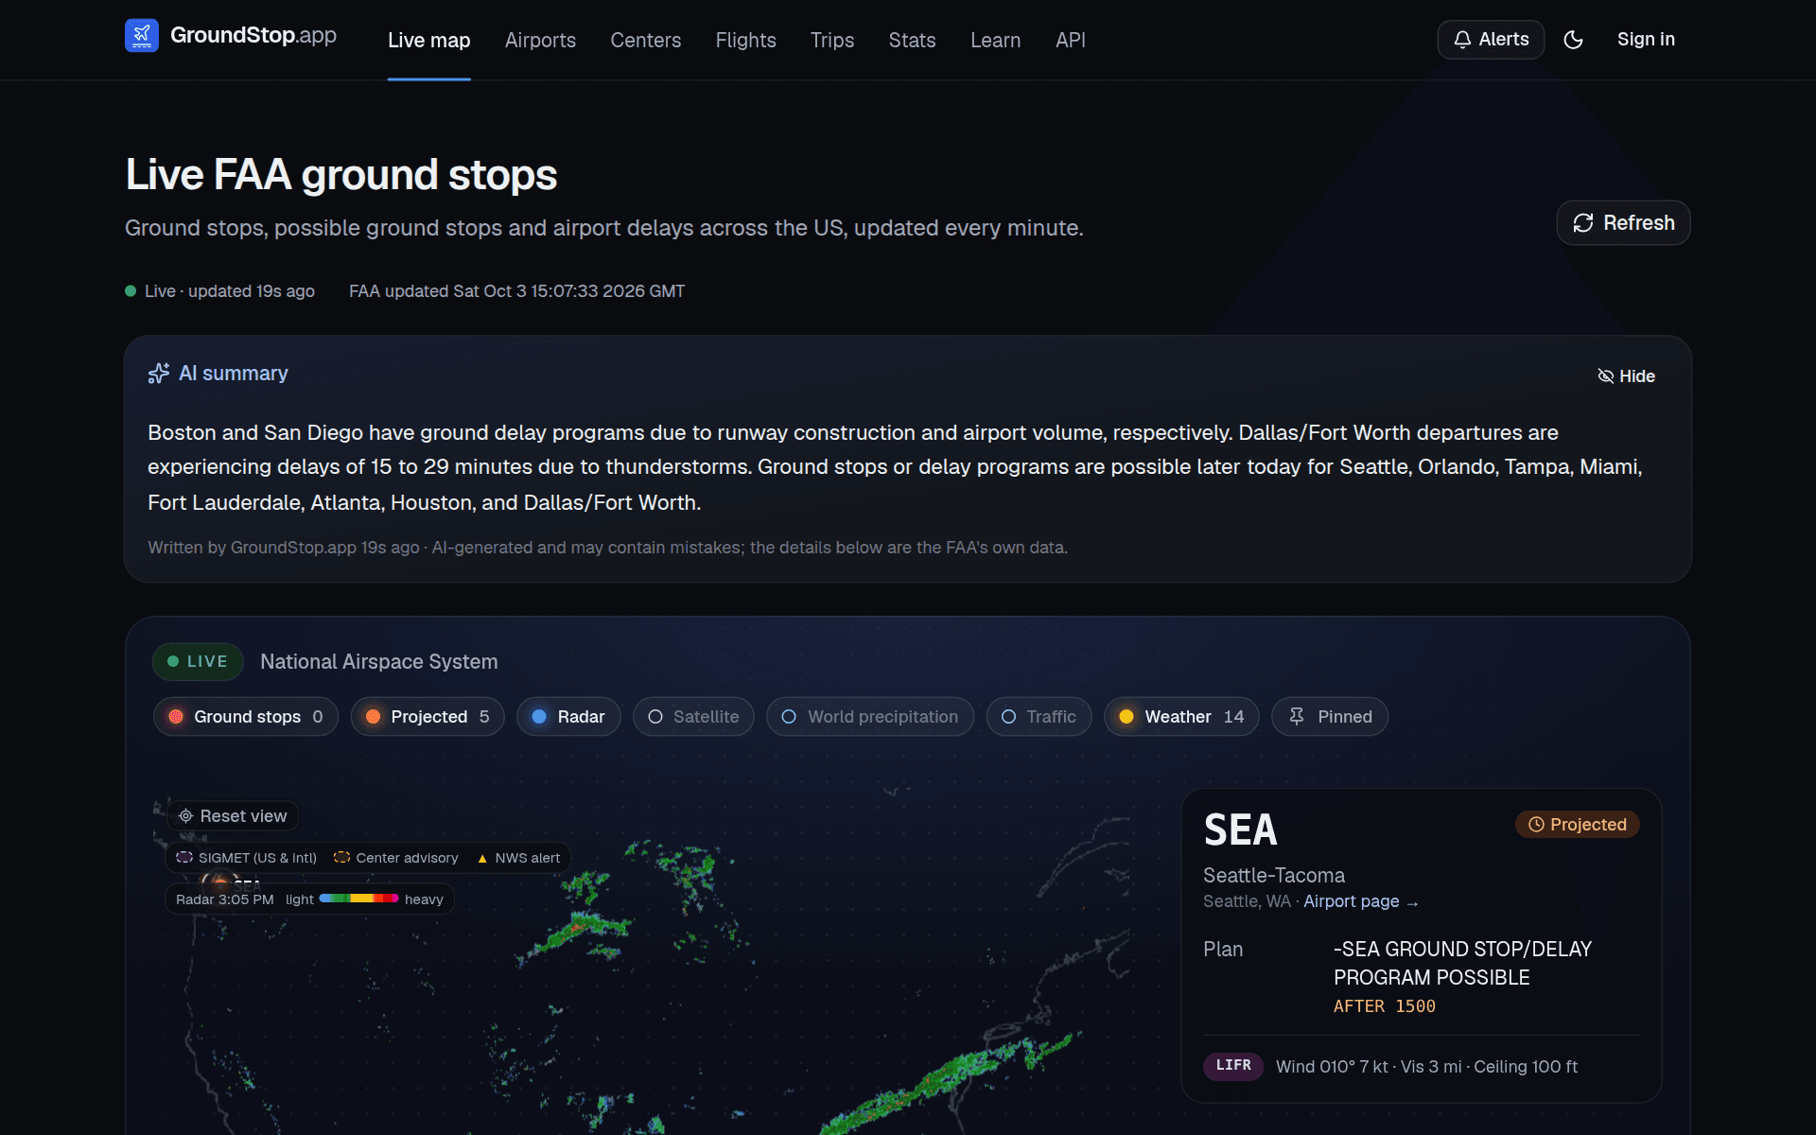Enable the Satellite layer
This screenshot has width=1816, height=1135.
point(693,717)
